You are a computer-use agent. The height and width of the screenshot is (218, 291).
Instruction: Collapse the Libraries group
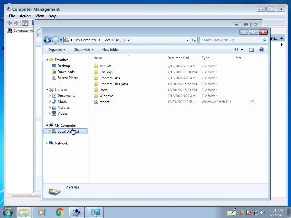click(47, 89)
